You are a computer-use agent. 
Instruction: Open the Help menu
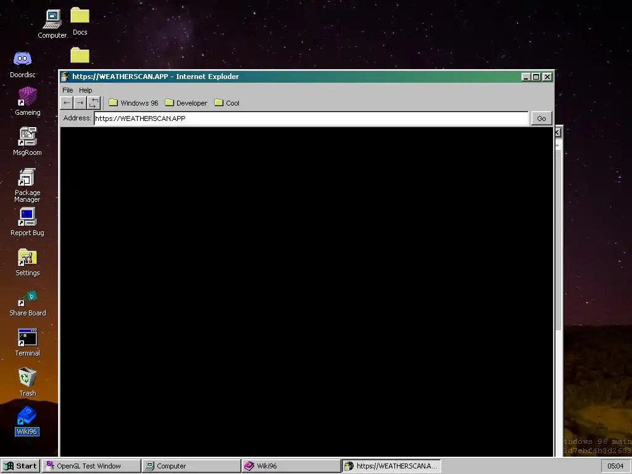click(x=85, y=90)
